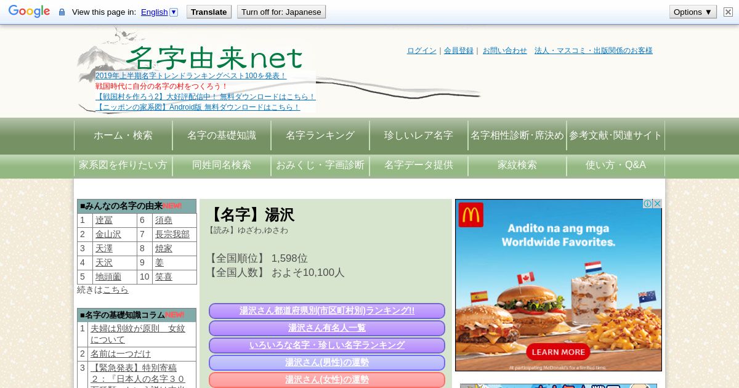Screen dimensions: 739x388
Task: Click 湯沢さん有名人一覧 button
Action: pyautogui.click(x=327, y=328)
